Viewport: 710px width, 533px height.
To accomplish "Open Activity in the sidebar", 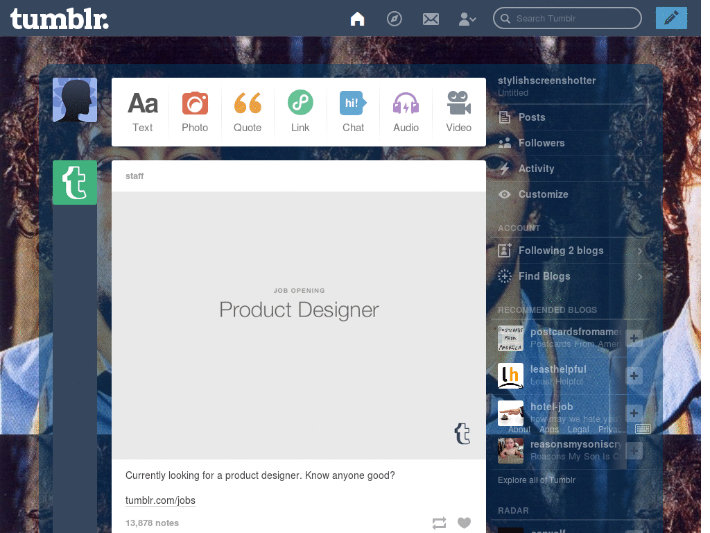I will pos(571,169).
